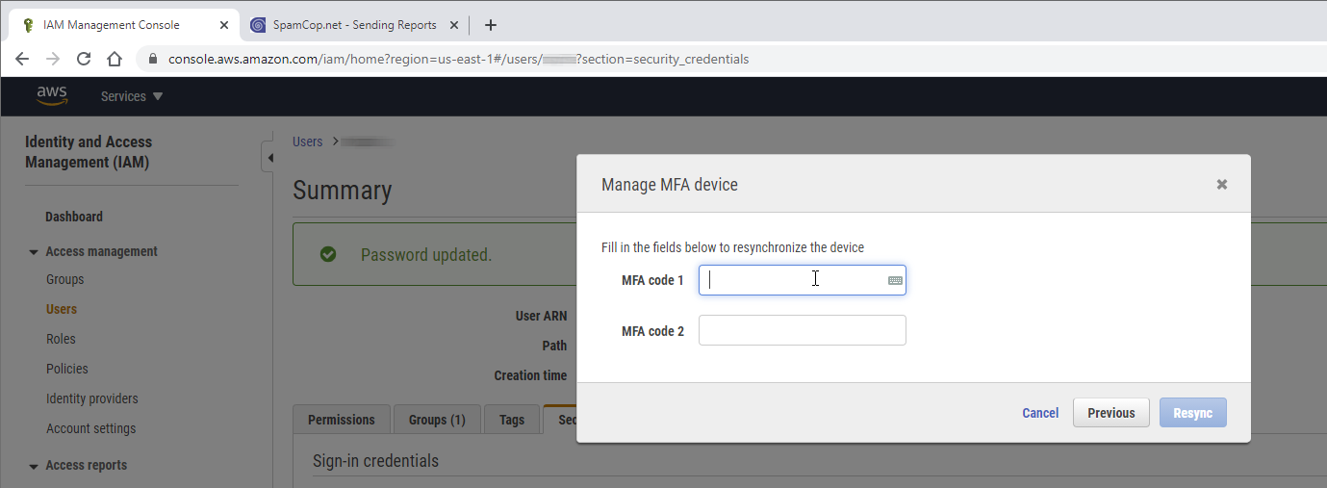1327x488 pixels.
Task: Reload the page with refresh icon
Action: [x=84, y=59]
